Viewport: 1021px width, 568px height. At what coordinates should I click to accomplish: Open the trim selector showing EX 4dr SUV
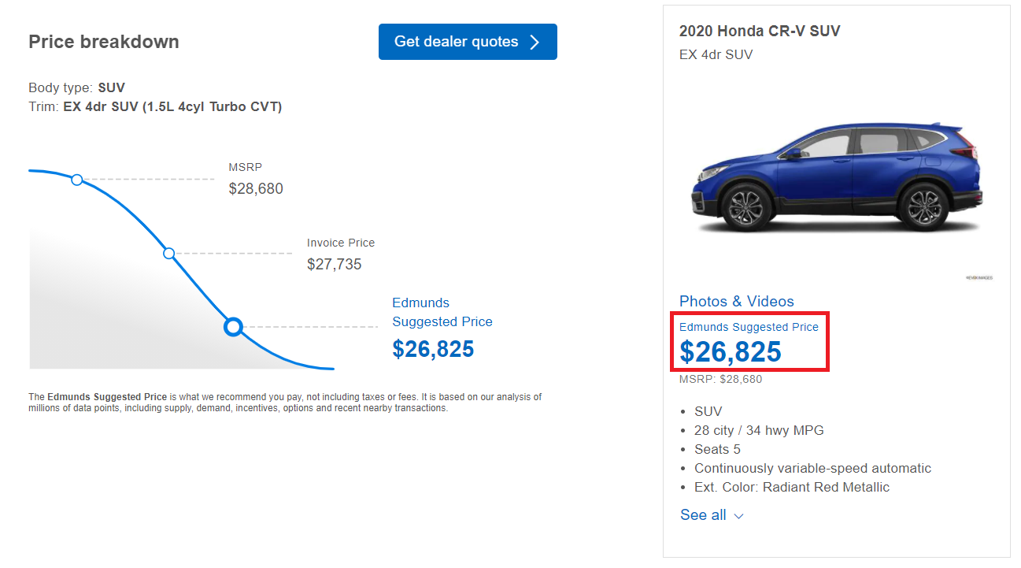click(x=173, y=106)
